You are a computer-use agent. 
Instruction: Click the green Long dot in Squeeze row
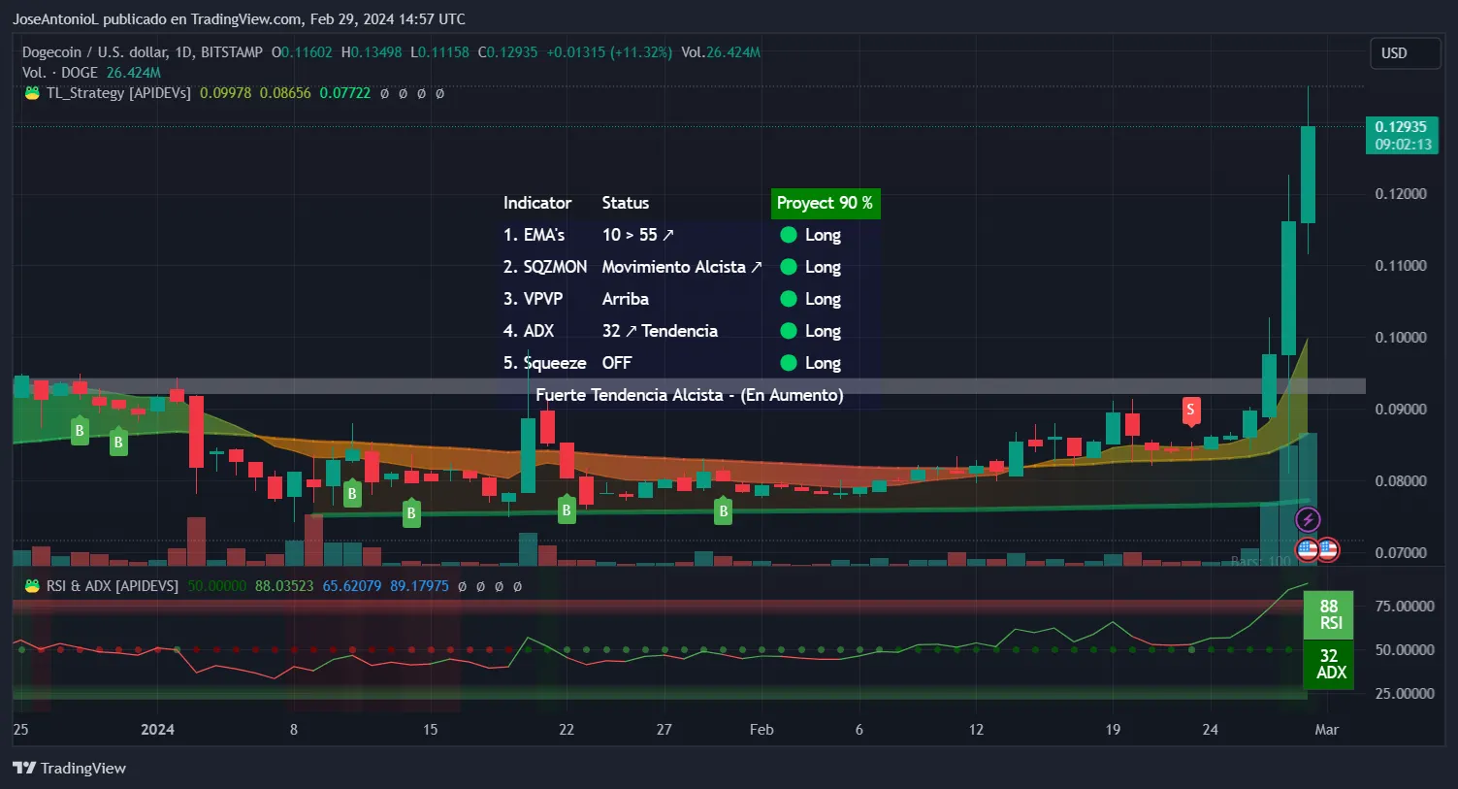coord(789,363)
